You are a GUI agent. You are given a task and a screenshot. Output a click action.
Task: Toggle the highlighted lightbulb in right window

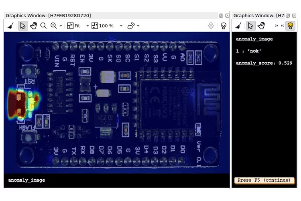click(x=290, y=26)
